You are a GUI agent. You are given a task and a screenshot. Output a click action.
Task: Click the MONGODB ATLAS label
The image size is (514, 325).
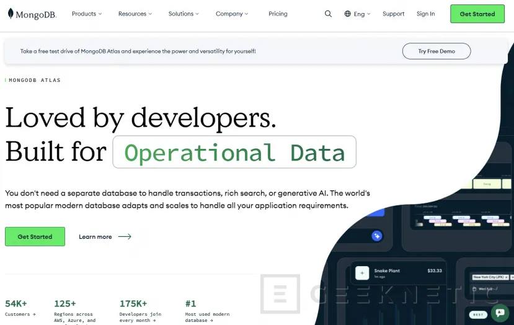pos(35,80)
